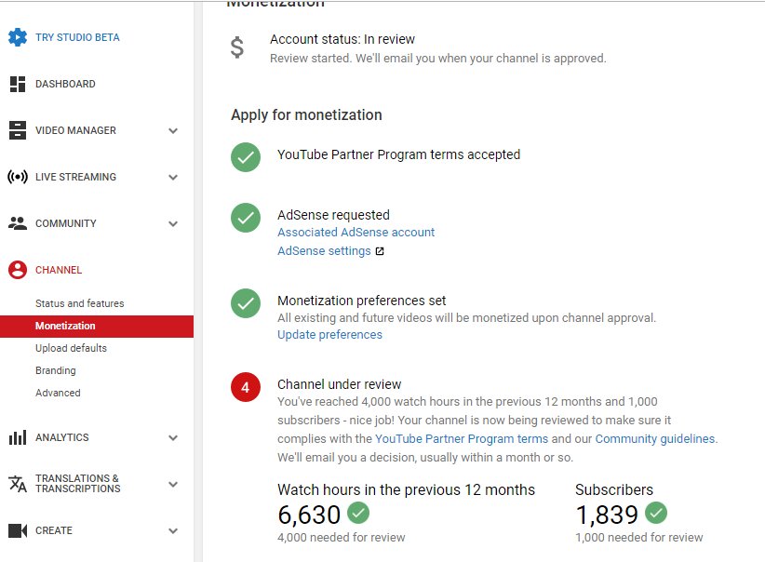Screen dimensions: 765x562
Task: Open Upload defaults submenu item
Action: [71, 348]
